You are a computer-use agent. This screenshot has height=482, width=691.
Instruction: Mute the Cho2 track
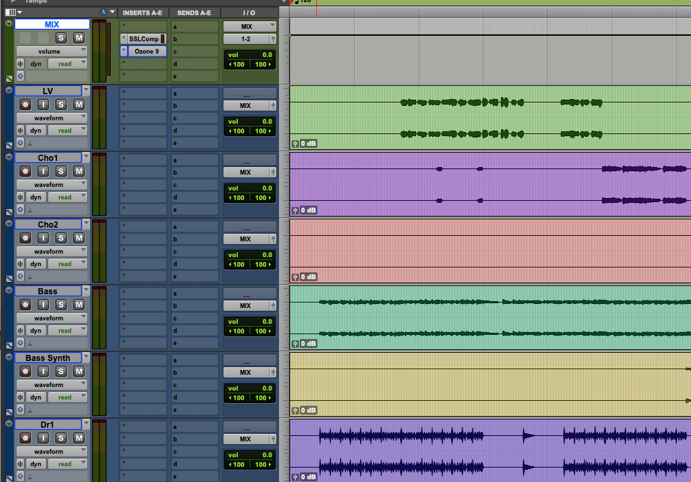click(79, 238)
